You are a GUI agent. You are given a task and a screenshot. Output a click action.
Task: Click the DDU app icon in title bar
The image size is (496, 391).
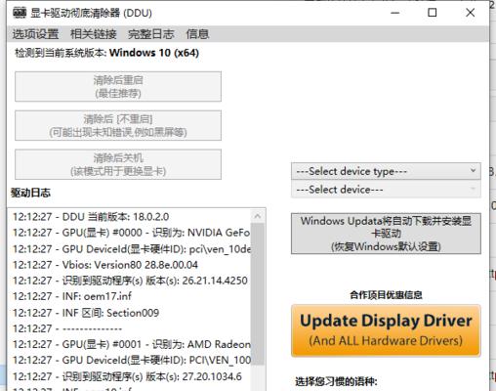click(20, 13)
